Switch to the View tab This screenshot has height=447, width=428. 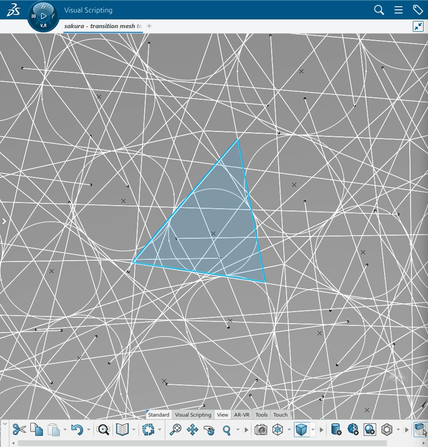223,415
